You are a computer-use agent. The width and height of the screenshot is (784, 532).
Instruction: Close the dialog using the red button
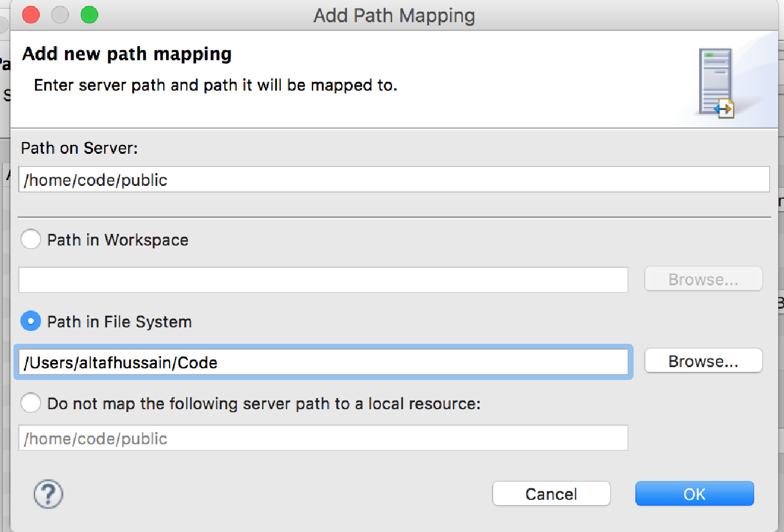tap(30, 15)
